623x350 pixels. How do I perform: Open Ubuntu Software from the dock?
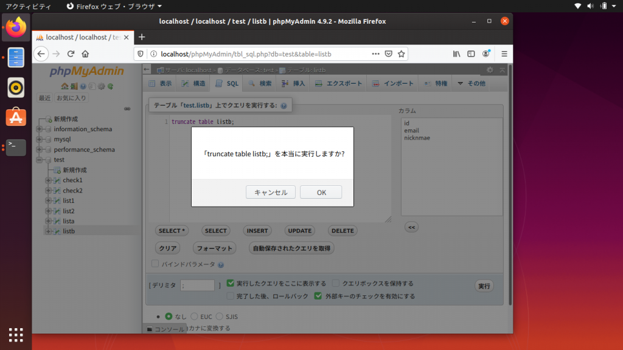click(x=16, y=117)
